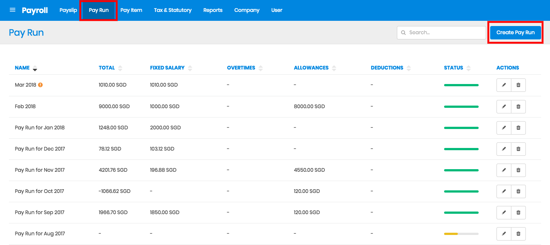The width and height of the screenshot is (550, 245).
Task: Click the 4550.00 SGD allowances value
Action: 309,170
